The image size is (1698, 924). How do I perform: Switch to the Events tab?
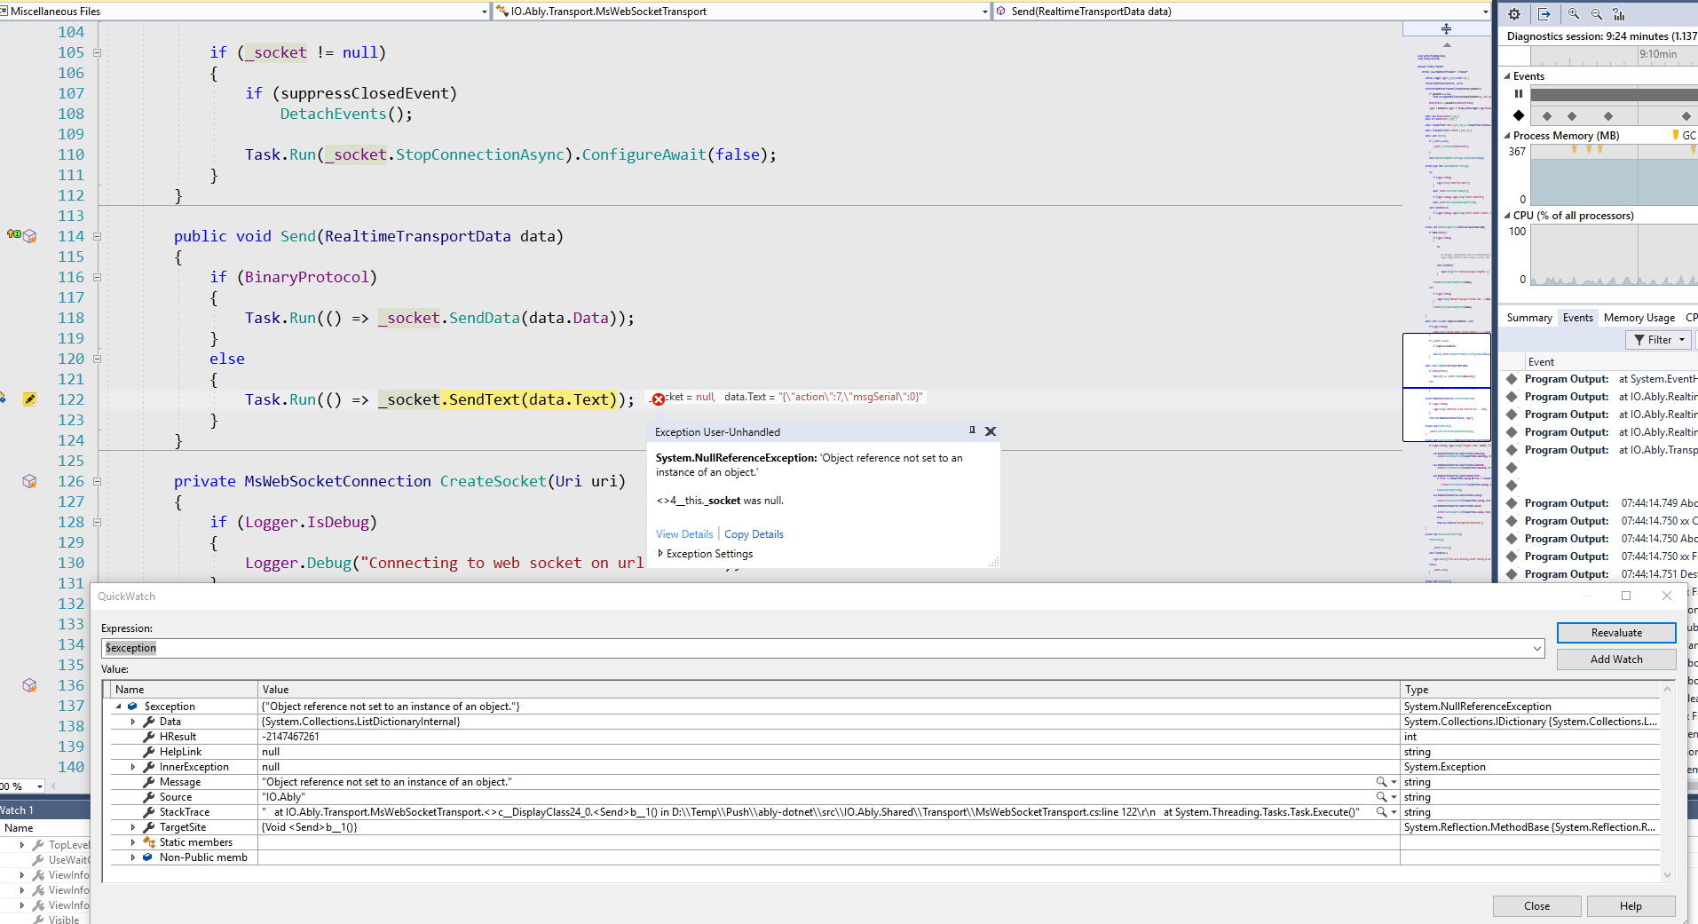click(x=1578, y=318)
